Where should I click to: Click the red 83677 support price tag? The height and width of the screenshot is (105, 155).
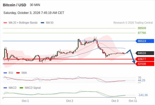coord(145,59)
